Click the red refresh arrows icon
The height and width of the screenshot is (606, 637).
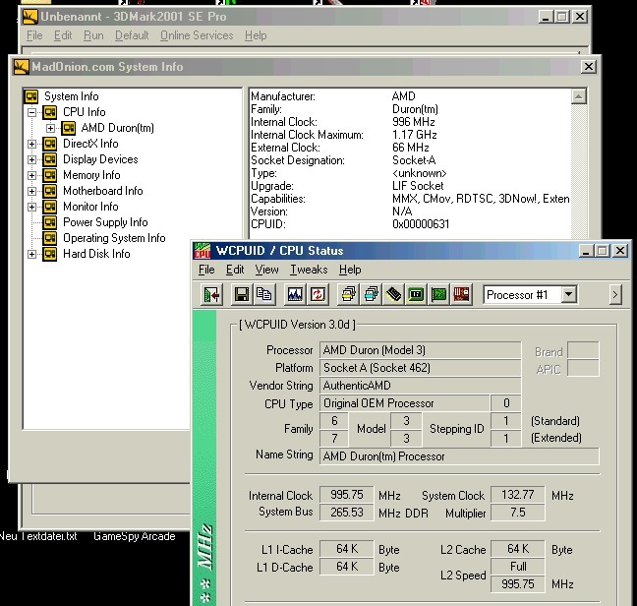[x=318, y=294]
